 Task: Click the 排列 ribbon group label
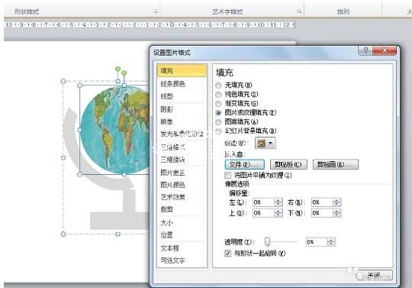pyautogui.click(x=343, y=11)
